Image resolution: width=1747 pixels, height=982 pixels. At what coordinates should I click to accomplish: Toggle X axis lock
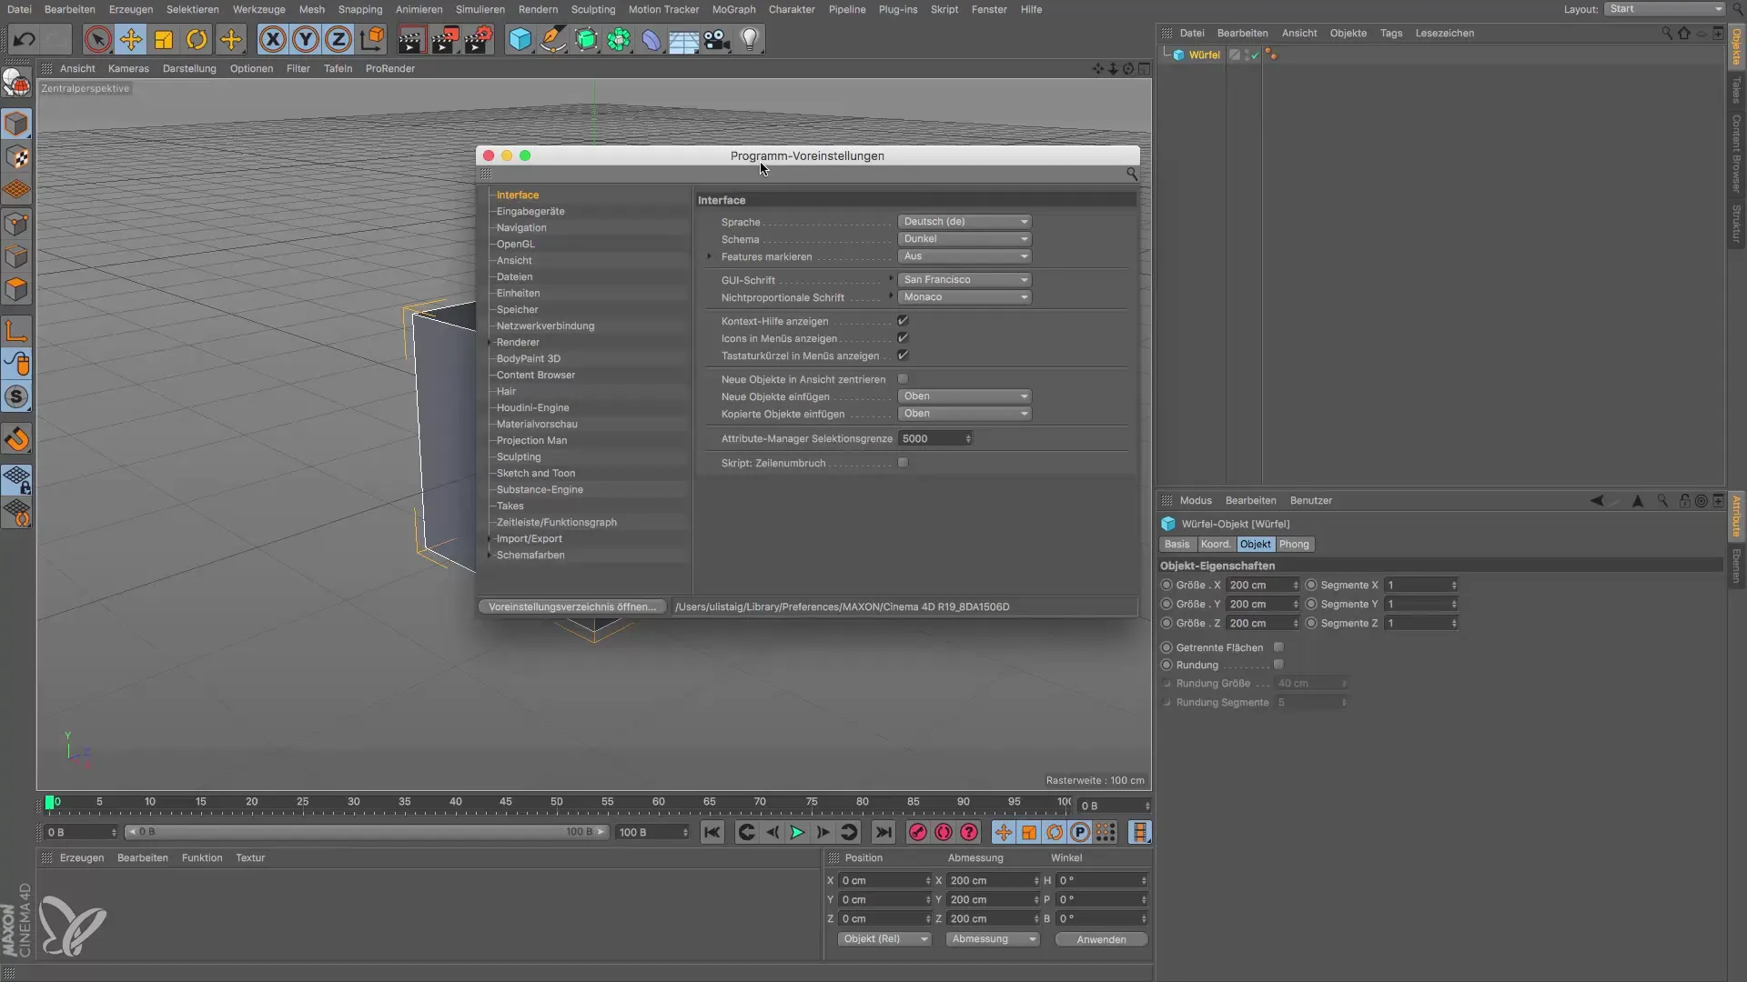pyautogui.click(x=272, y=39)
